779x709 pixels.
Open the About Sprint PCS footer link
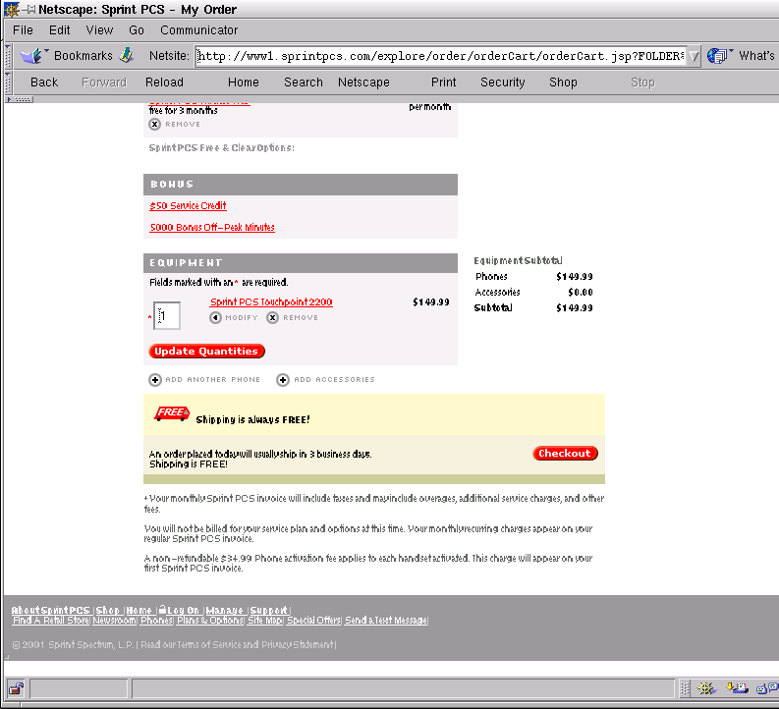pyautogui.click(x=51, y=610)
